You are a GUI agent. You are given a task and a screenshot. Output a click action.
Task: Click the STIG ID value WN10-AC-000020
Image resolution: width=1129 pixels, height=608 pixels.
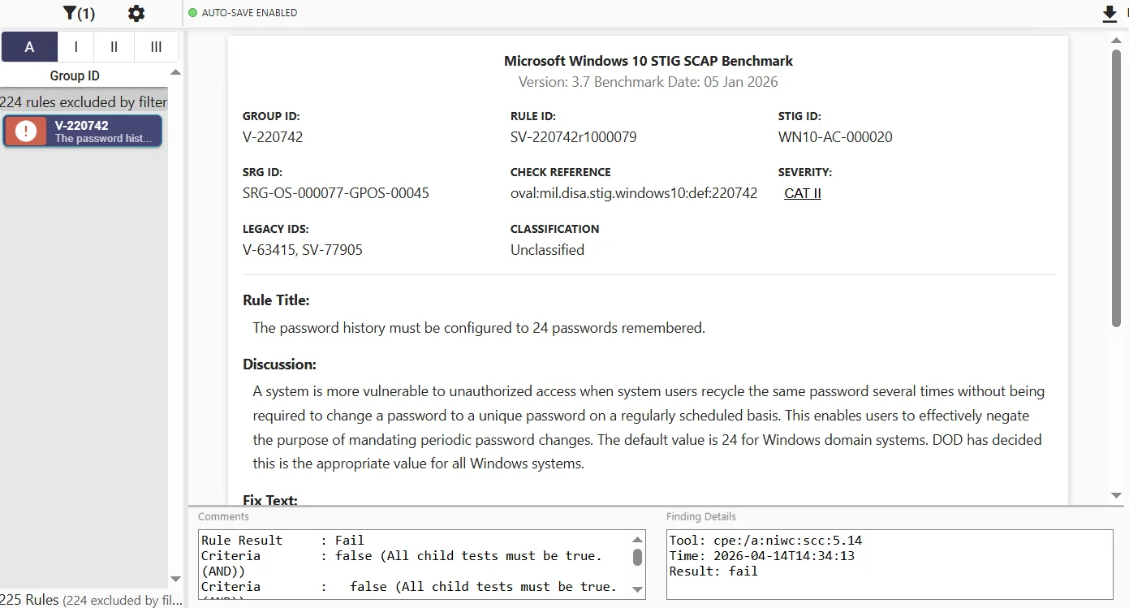pos(835,137)
